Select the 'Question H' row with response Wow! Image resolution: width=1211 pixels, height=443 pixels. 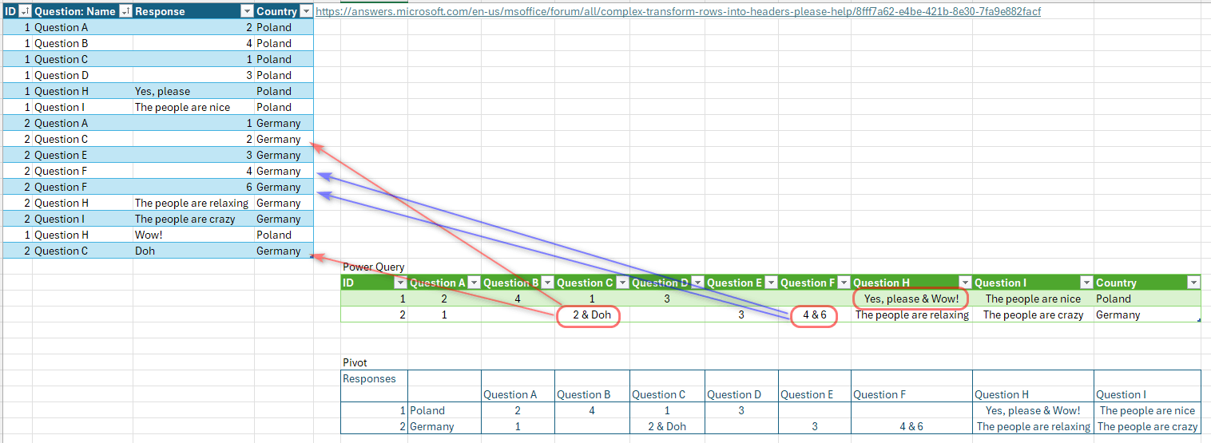pos(62,235)
